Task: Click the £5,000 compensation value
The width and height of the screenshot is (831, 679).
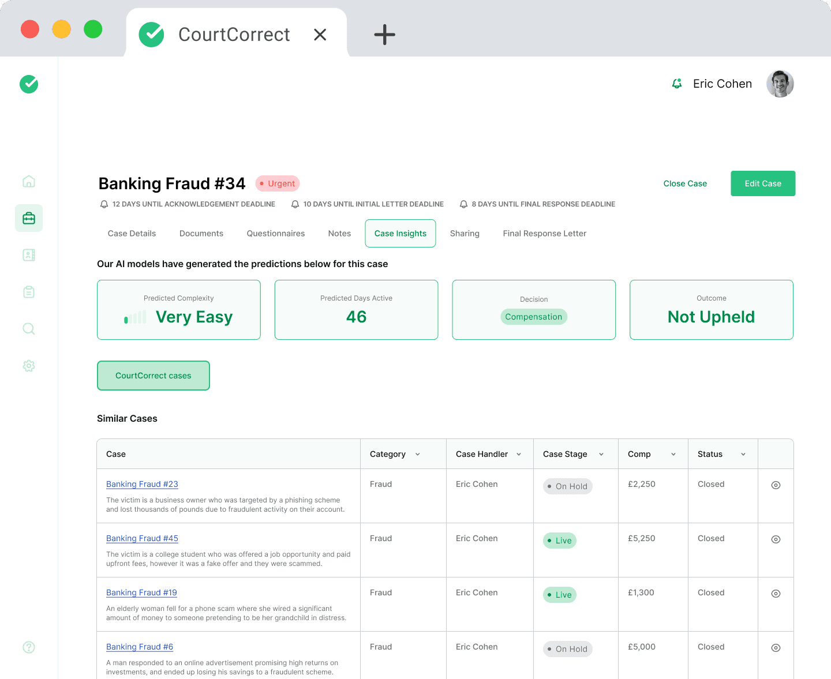Action: [x=642, y=647]
